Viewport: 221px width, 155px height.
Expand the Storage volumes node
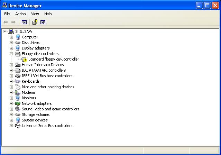(11, 115)
